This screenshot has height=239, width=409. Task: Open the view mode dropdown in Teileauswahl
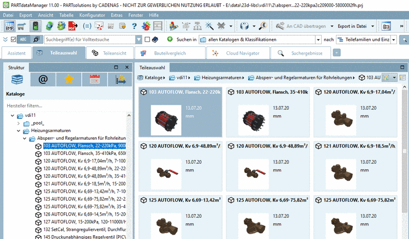pos(394,77)
